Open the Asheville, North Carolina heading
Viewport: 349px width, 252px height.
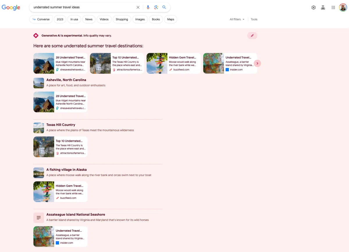click(66, 80)
